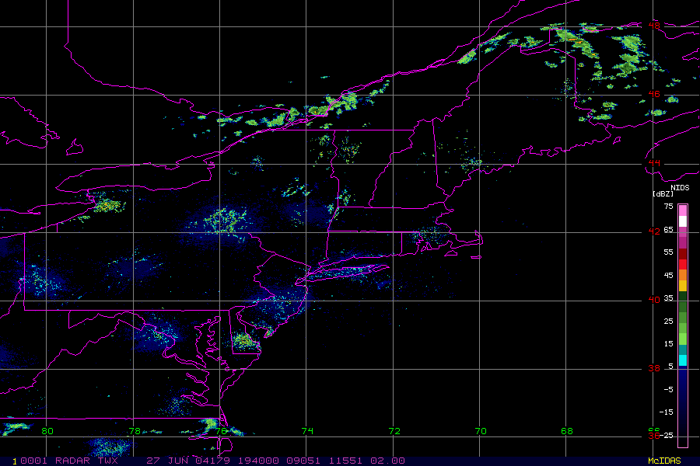Click the 'McIDAS' label in status line
The image size is (700, 466).
[x=664, y=461]
